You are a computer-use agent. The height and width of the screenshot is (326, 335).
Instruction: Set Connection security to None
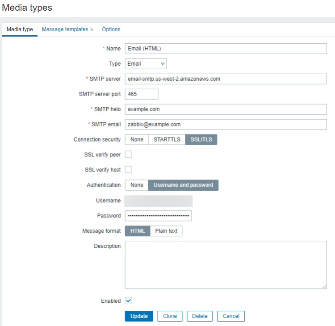pyautogui.click(x=137, y=140)
